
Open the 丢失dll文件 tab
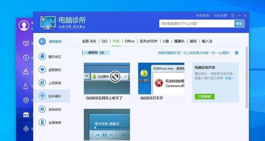(x=149, y=41)
